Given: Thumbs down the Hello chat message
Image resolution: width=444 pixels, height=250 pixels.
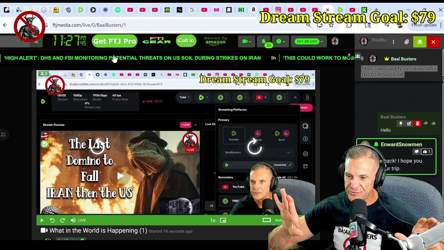Looking at the screenshot, I should pos(426,123).
